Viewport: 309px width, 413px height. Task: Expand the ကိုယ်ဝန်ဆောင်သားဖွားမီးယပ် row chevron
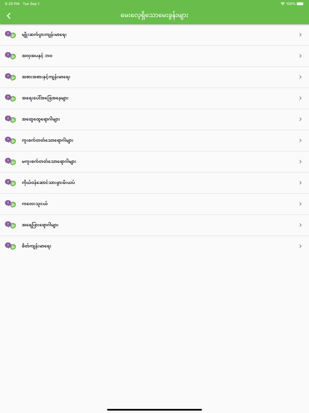coord(300,183)
